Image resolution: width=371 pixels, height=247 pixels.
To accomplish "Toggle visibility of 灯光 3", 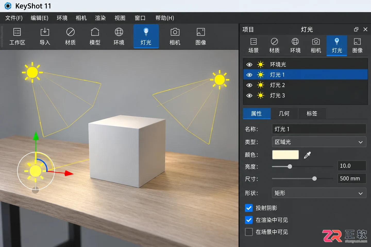I will click(x=249, y=95).
